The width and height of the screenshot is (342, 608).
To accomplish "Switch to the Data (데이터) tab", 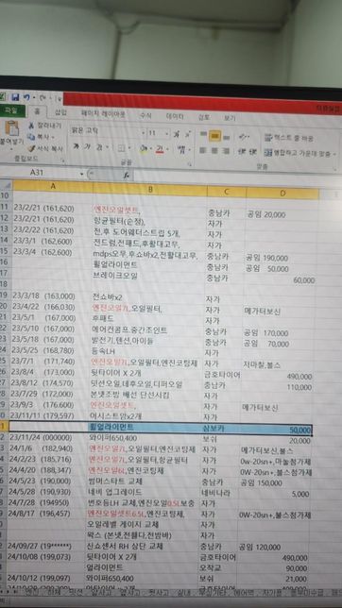I will tap(175, 116).
